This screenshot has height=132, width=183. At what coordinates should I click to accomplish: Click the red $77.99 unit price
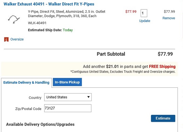click(x=131, y=12)
